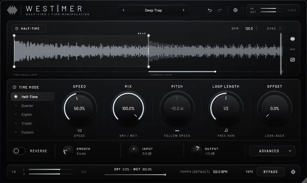Viewport: 307px width, 183px height.
Task: Click the bottom-right loop region handle
Action: [x=149, y=67]
